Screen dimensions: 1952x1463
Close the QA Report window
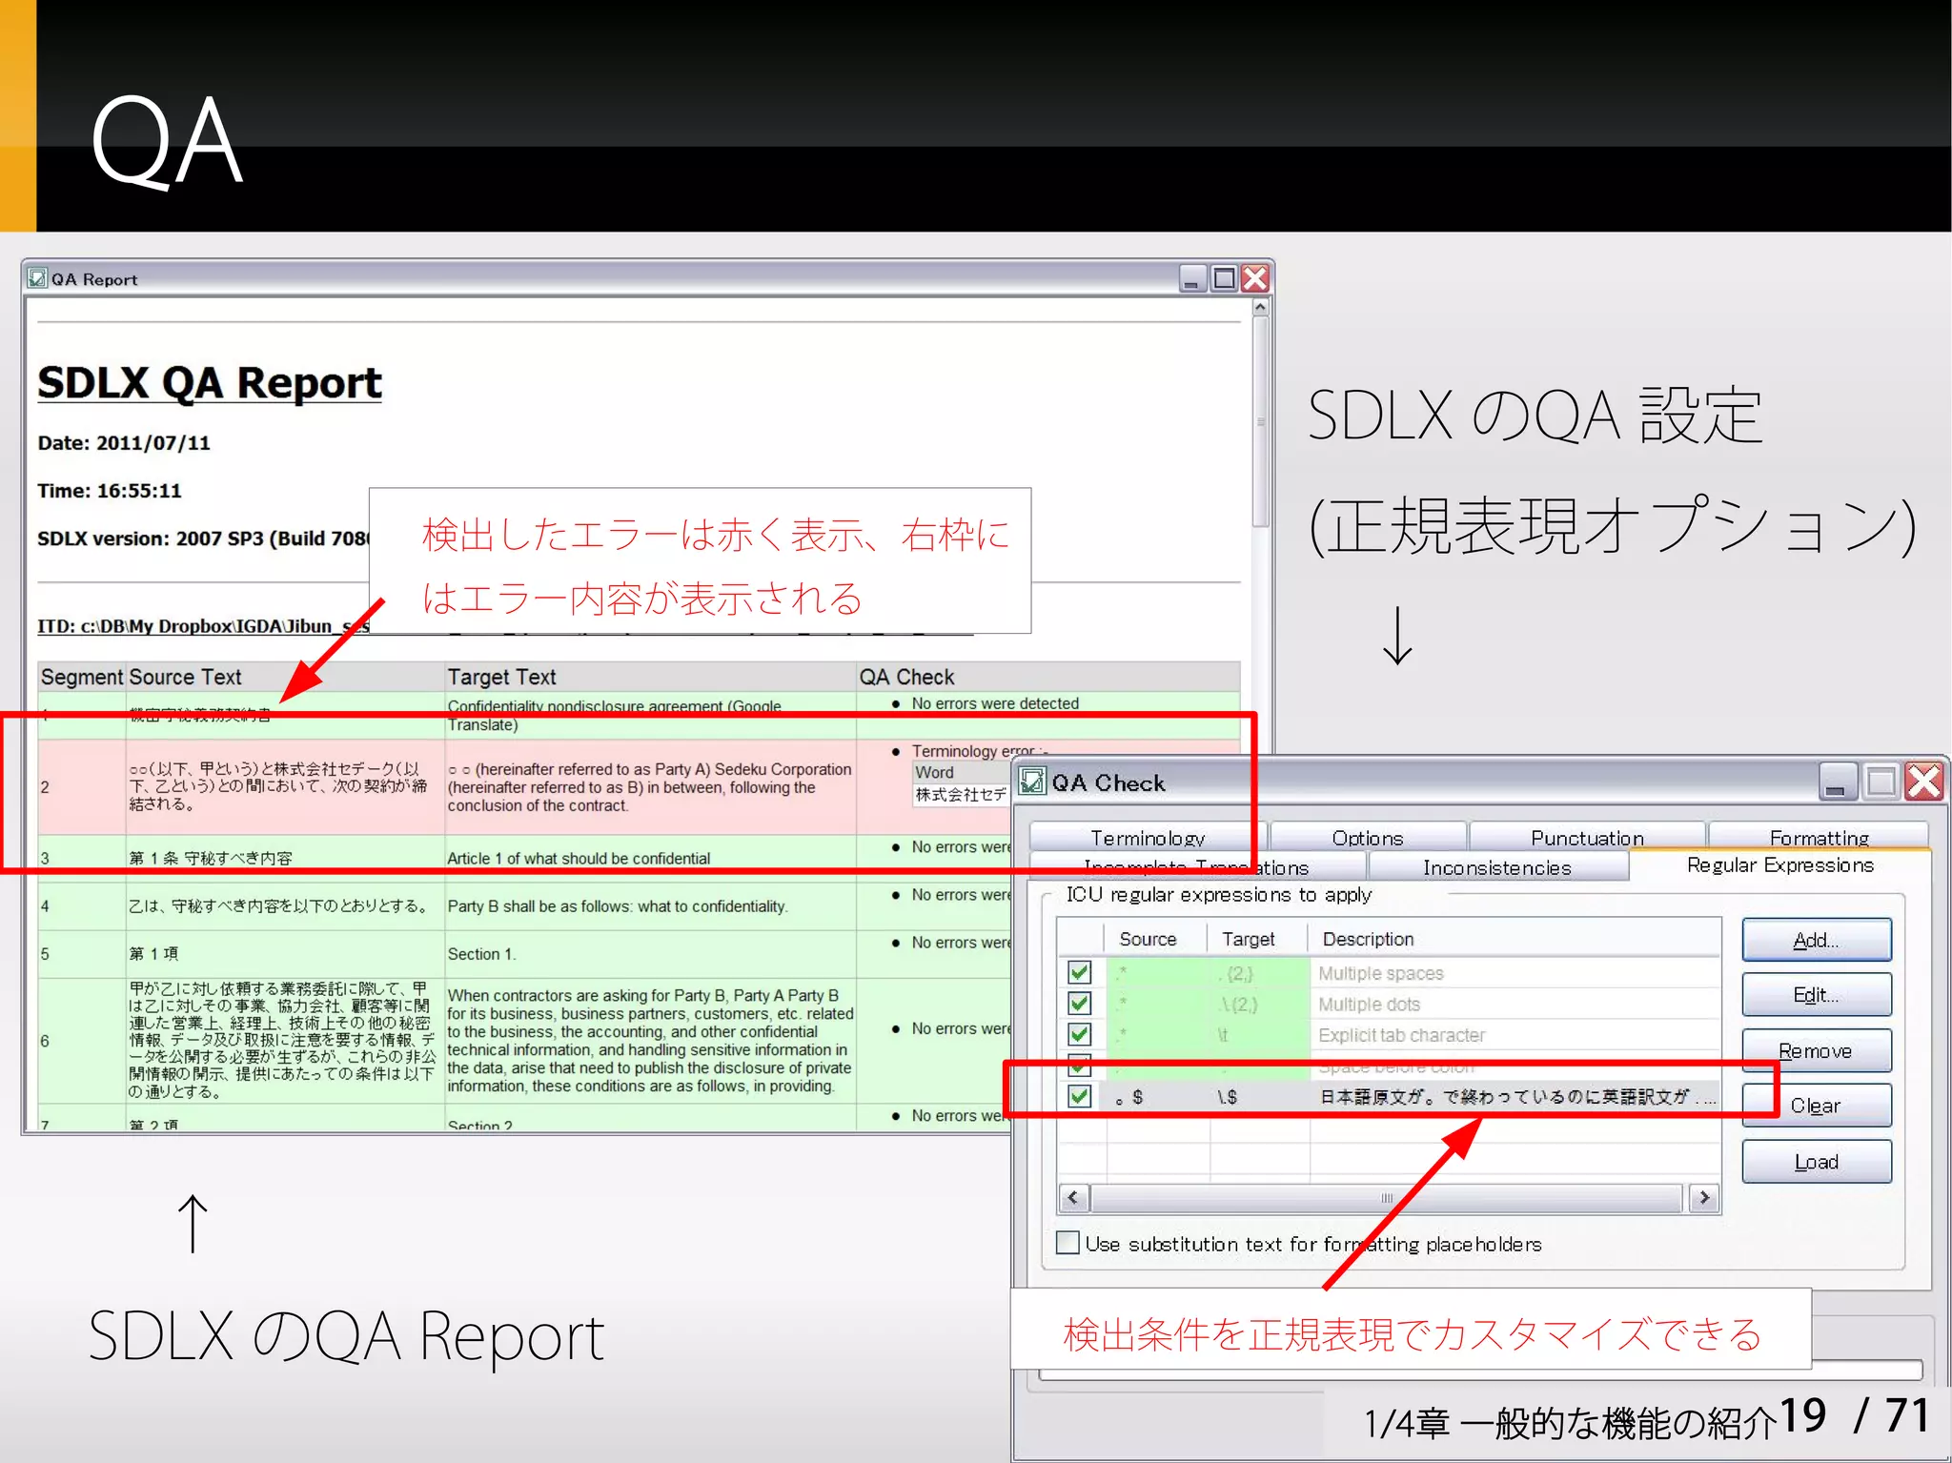1255,278
